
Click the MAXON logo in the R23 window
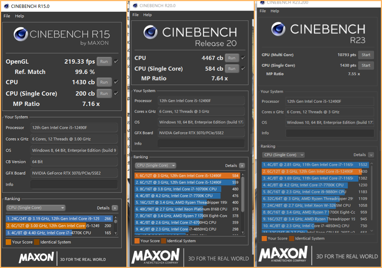(283, 254)
